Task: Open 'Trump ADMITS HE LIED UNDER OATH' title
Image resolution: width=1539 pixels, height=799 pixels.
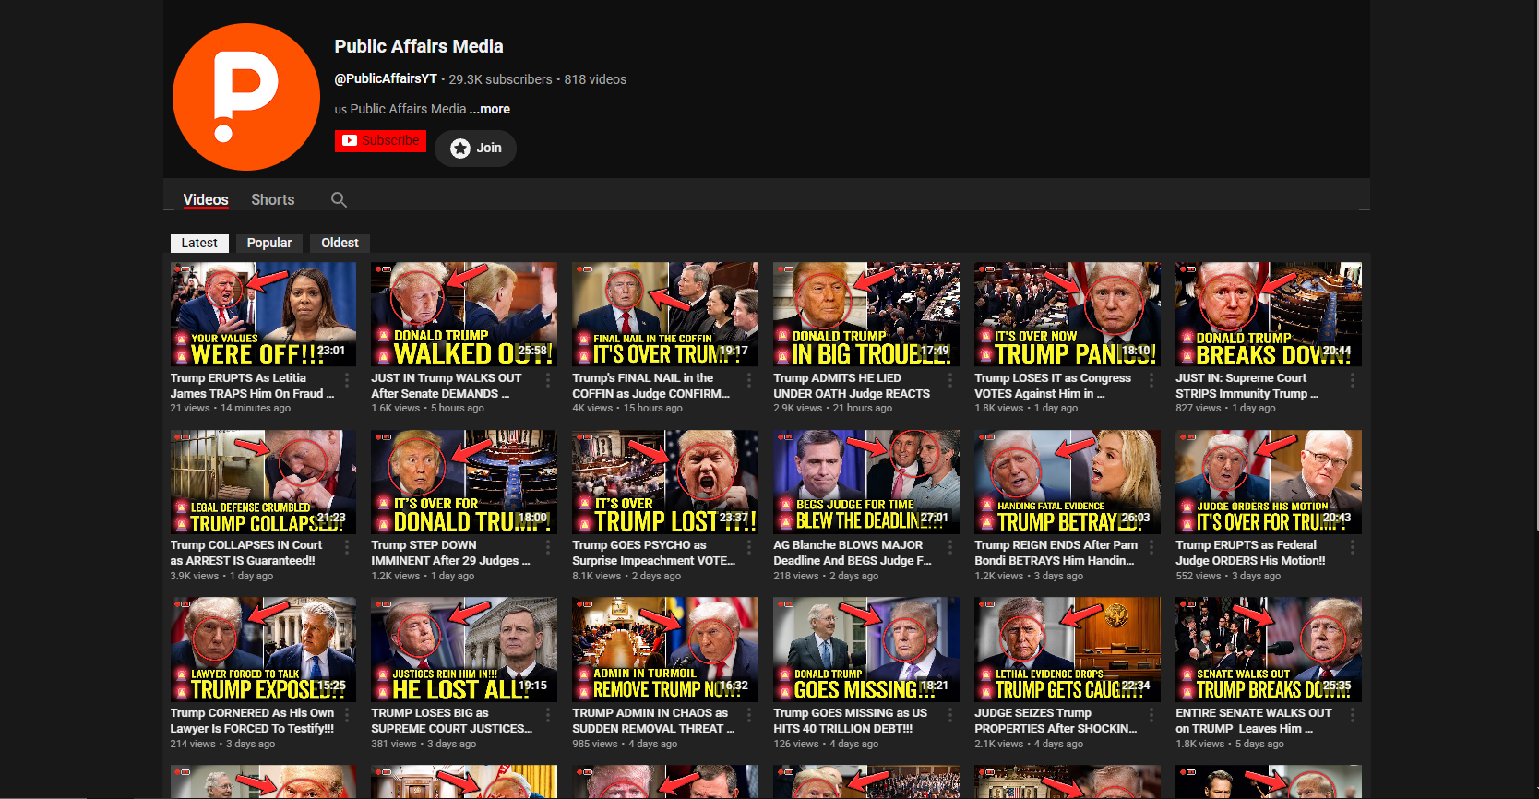Action: (x=852, y=386)
